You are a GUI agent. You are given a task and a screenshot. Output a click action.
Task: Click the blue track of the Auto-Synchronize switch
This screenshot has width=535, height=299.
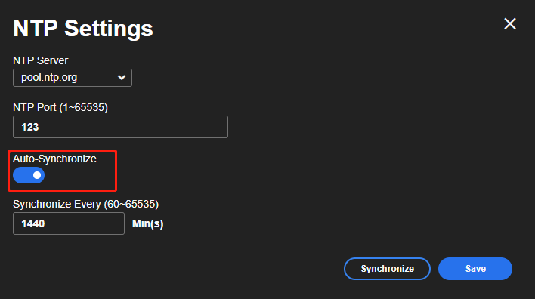(22, 175)
